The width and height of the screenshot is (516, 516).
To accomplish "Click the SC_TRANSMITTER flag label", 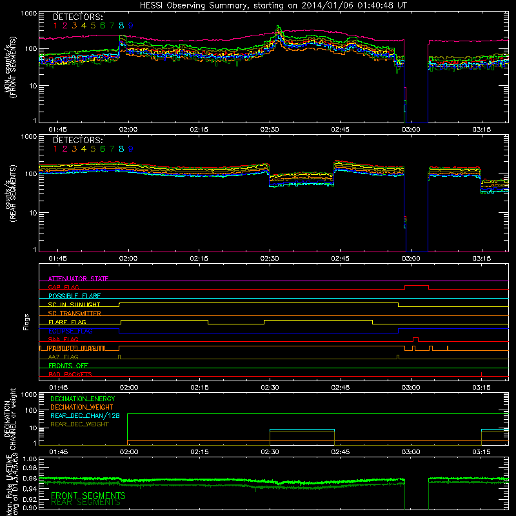I will pyautogui.click(x=75, y=313).
